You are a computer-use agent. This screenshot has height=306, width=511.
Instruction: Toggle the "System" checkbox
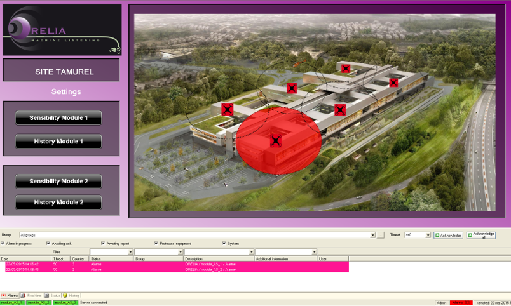pyautogui.click(x=224, y=243)
